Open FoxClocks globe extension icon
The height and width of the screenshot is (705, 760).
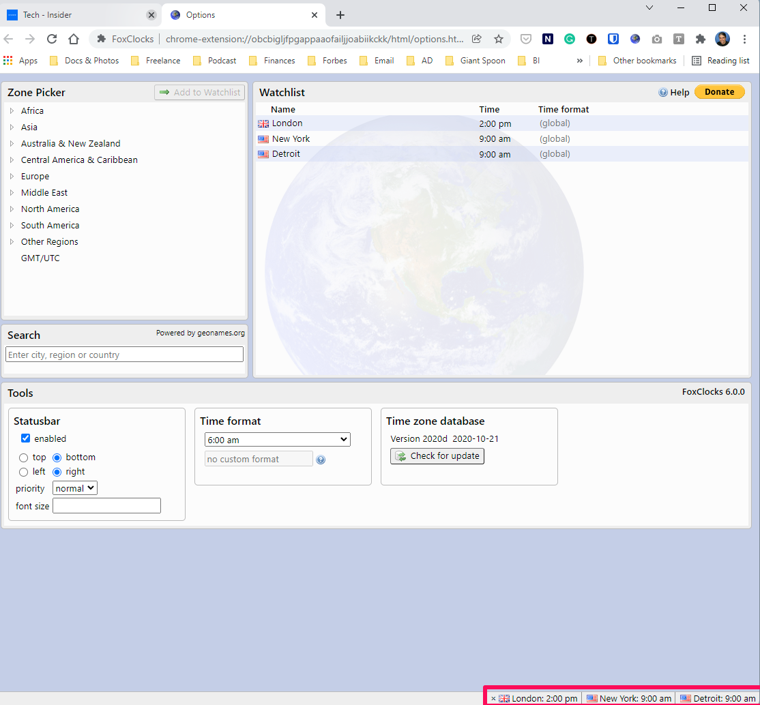tap(635, 40)
